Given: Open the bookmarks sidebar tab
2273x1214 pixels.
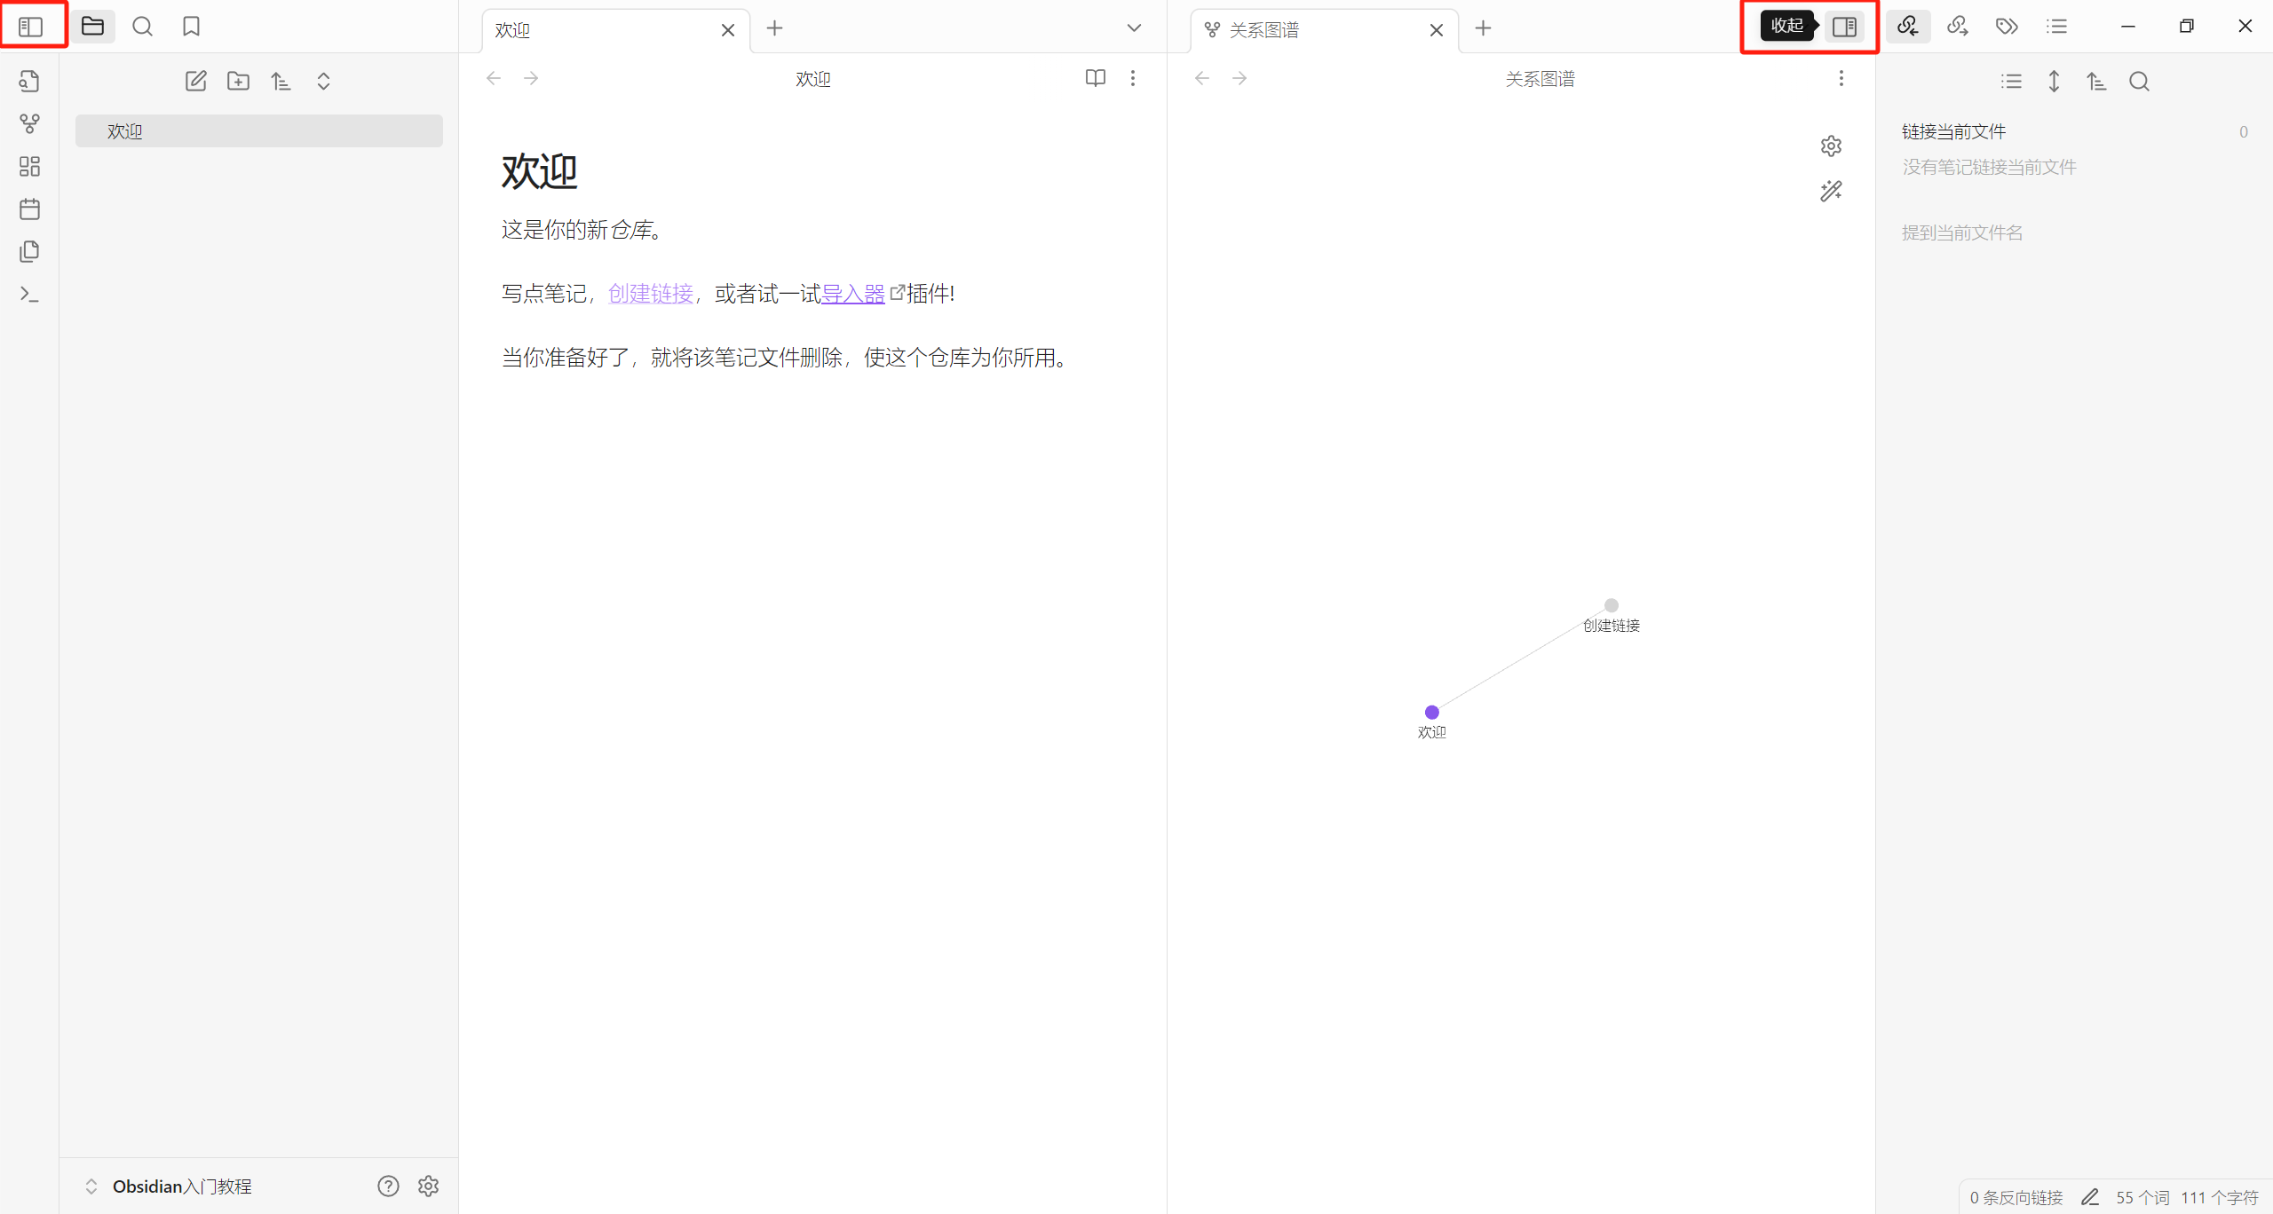Looking at the screenshot, I should coord(191,27).
